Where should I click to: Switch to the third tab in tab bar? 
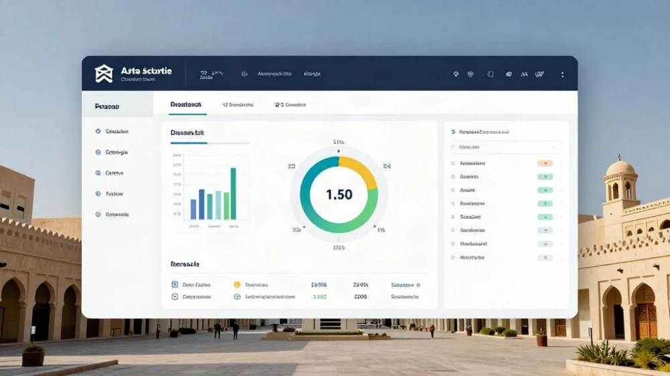coord(291,104)
